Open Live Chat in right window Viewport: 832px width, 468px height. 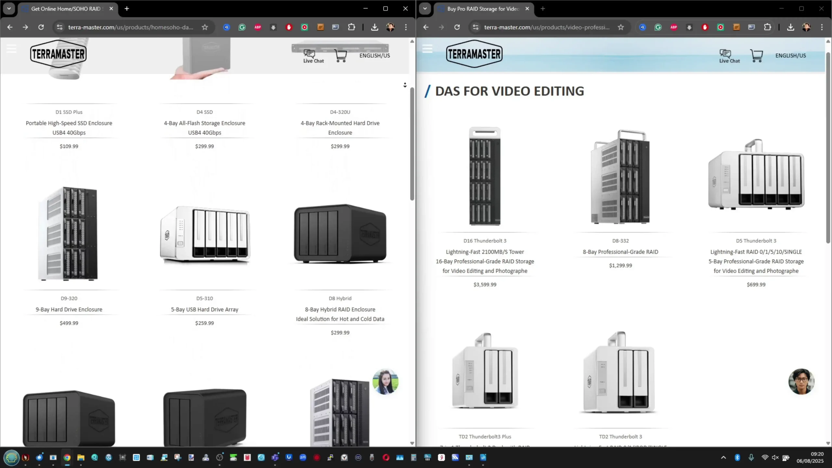click(729, 56)
